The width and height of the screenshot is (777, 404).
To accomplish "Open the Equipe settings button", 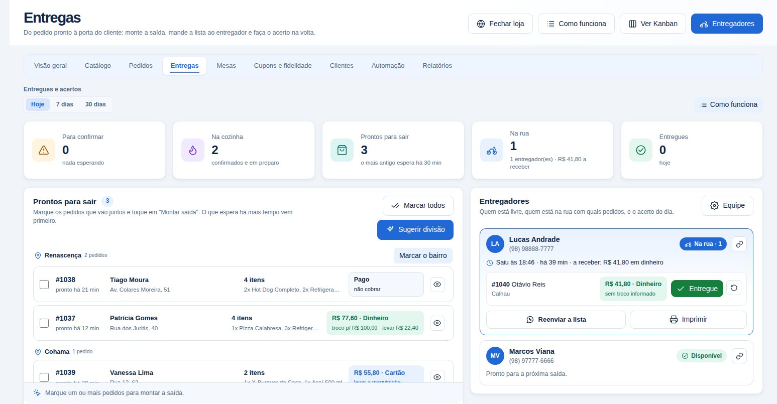I will pos(727,206).
